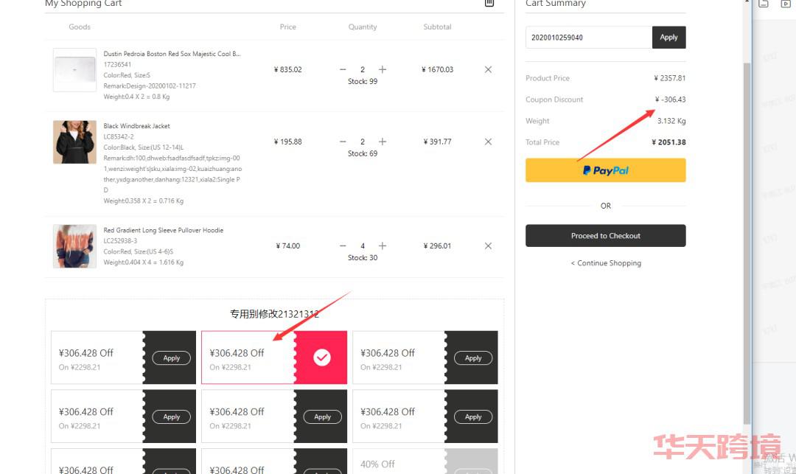Select the weight value 3.132 Kg

(671, 121)
